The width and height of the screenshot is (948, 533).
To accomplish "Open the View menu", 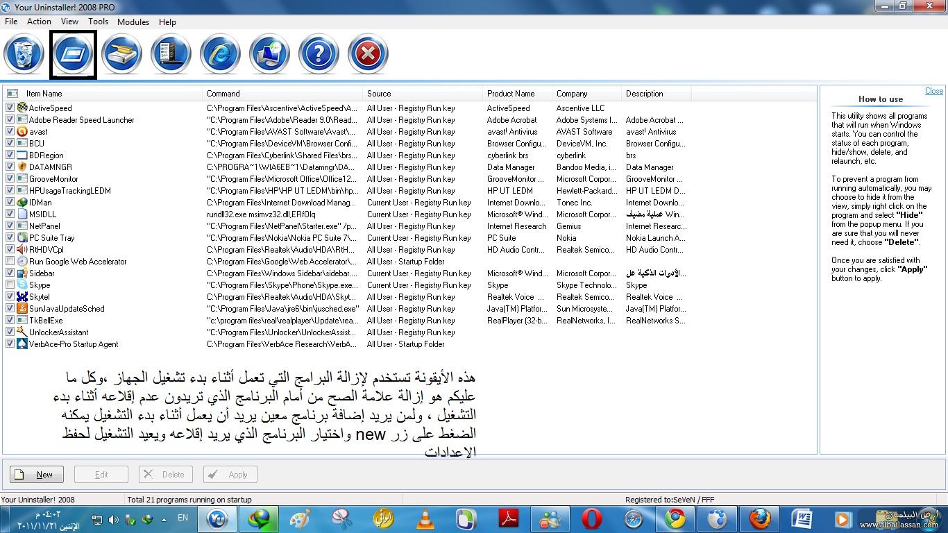I will pos(69,22).
